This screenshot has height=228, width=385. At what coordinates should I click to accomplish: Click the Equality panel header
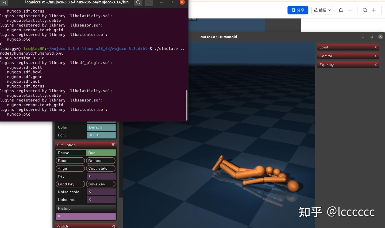coord(348,65)
